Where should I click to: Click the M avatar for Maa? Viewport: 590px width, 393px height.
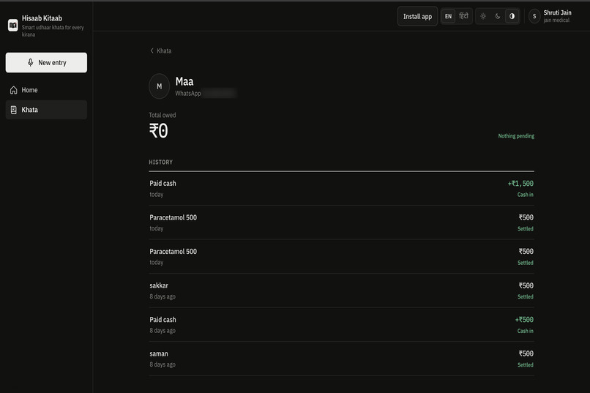point(159,86)
